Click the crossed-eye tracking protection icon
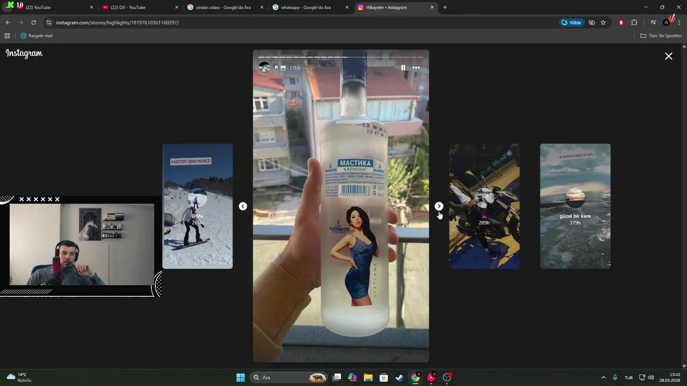Screen dimensions: 687x386 pos(591,23)
